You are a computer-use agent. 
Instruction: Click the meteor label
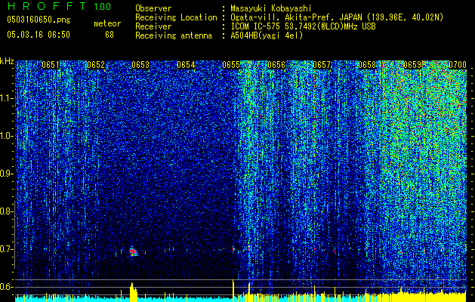tap(107, 23)
